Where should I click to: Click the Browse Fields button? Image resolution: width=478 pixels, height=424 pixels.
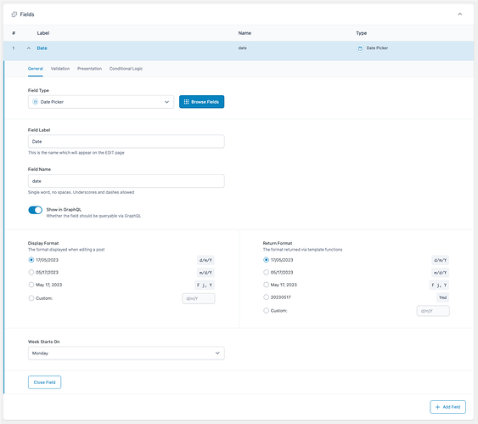(201, 102)
